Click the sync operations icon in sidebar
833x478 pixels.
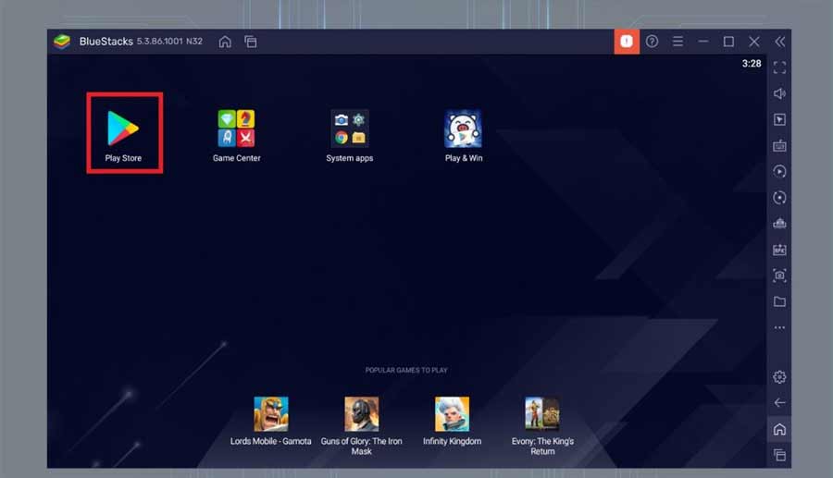[x=779, y=171]
